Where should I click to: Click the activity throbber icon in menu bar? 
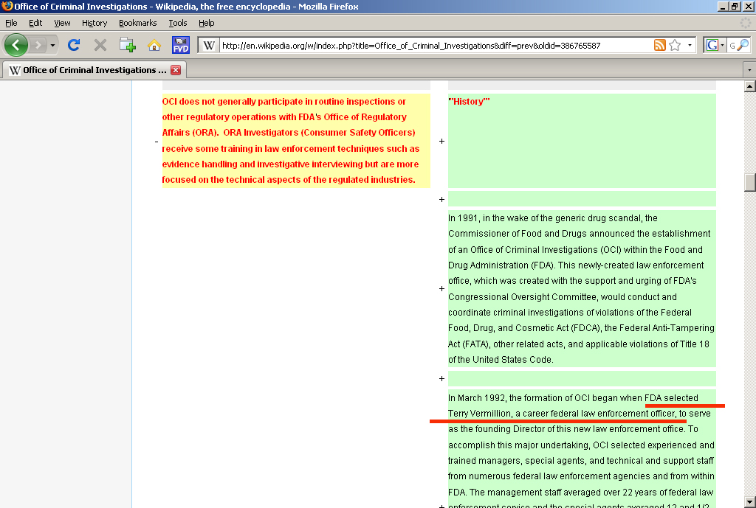tap(746, 23)
